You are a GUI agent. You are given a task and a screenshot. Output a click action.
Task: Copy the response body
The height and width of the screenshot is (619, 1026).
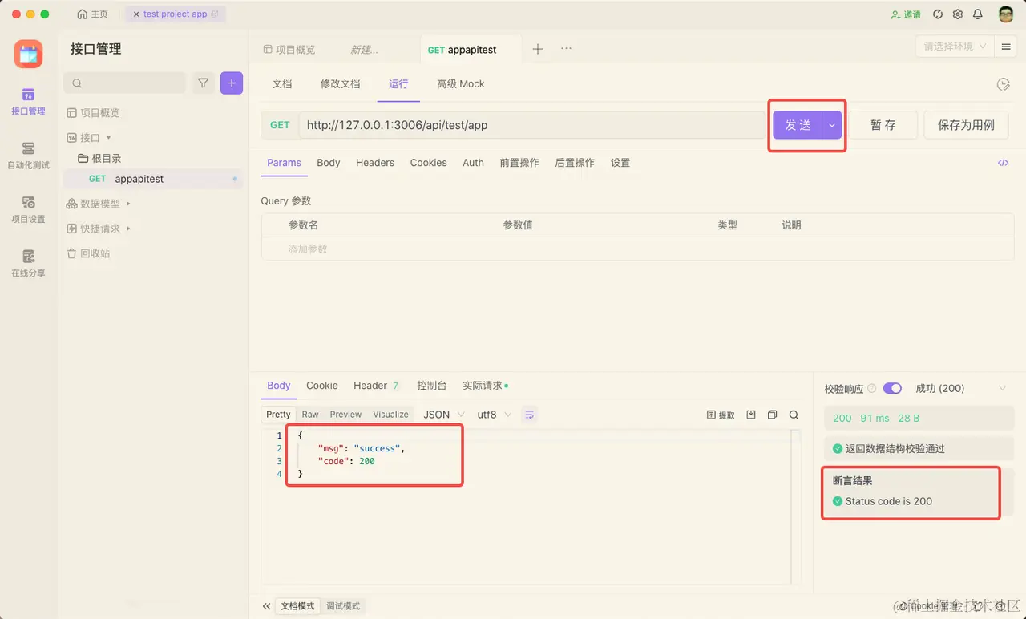[772, 415]
